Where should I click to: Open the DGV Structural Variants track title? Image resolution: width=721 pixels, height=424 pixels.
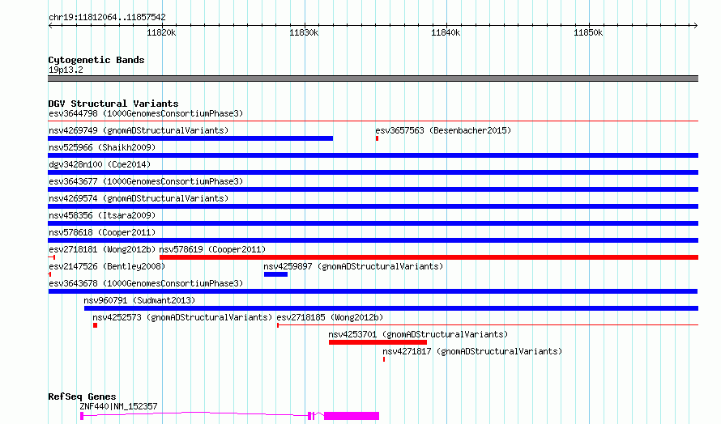point(113,104)
